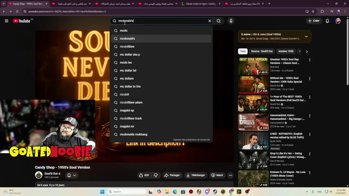The image size is (349, 196).
Task: Open the Soul'd Out channel name
Action: click(x=51, y=174)
